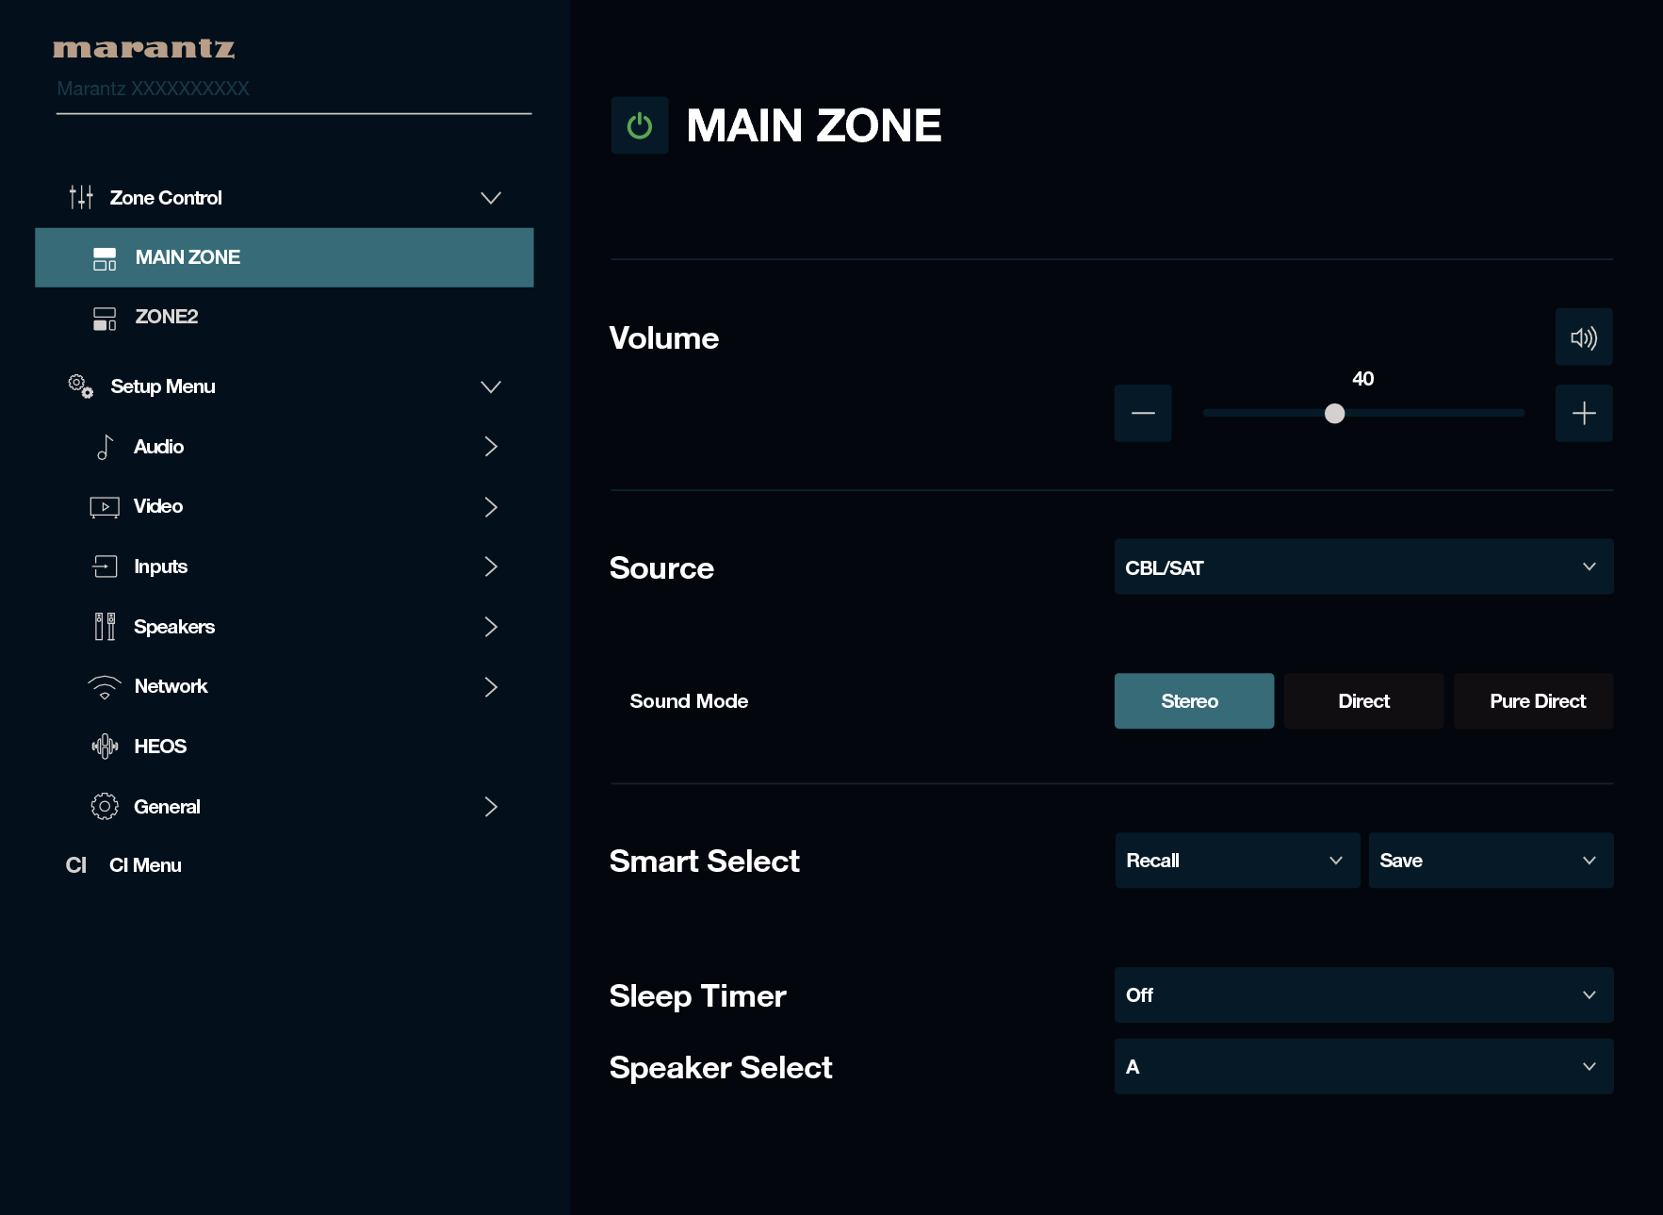Select Stereo sound mode
Viewport: 1663px width, 1215px height.
(x=1193, y=701)
